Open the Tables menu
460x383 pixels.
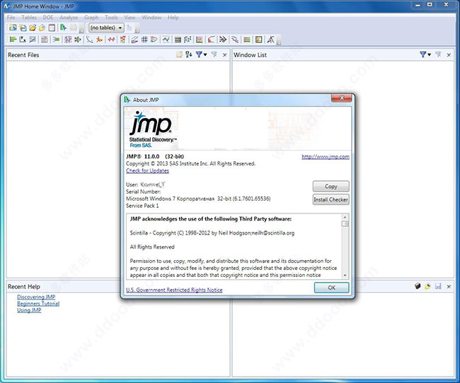click(x=29, y=18)
